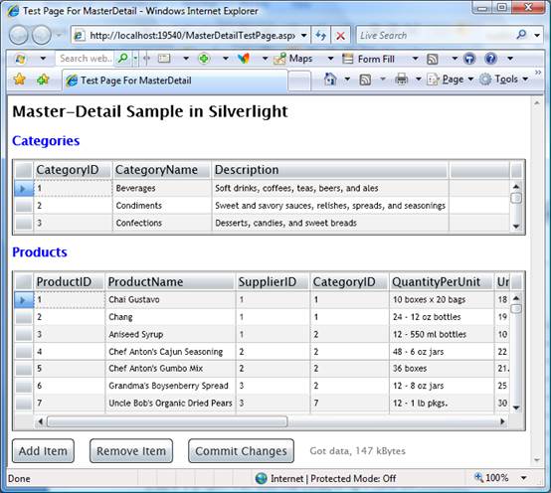Click the Maps toolbar button
Screen dimensions: 551x493
point(293,59)
